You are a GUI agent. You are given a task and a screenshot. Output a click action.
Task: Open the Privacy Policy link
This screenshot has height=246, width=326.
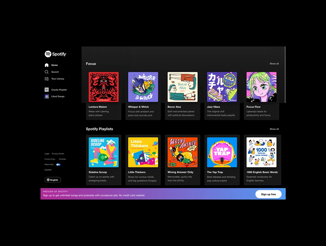(x=50, y=159)
